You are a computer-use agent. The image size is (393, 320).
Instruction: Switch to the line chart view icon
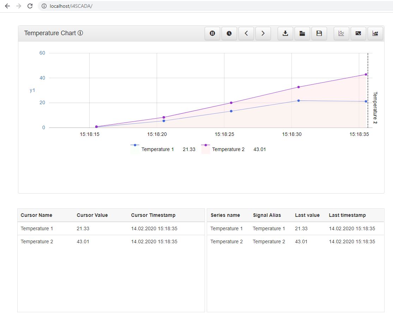point(341,33)
